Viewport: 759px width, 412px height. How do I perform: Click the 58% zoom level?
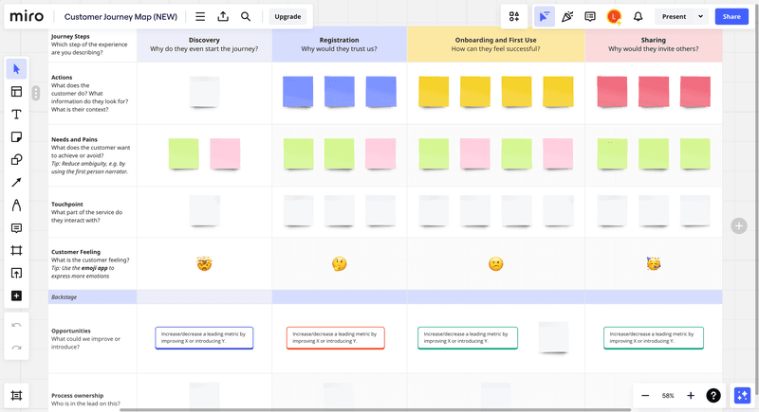click(x=668, y=396)
